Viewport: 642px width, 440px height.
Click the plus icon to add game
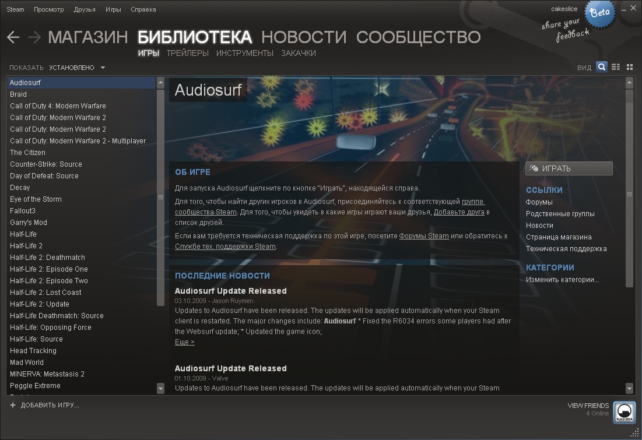pyautogui.click(x=13, y=405)
